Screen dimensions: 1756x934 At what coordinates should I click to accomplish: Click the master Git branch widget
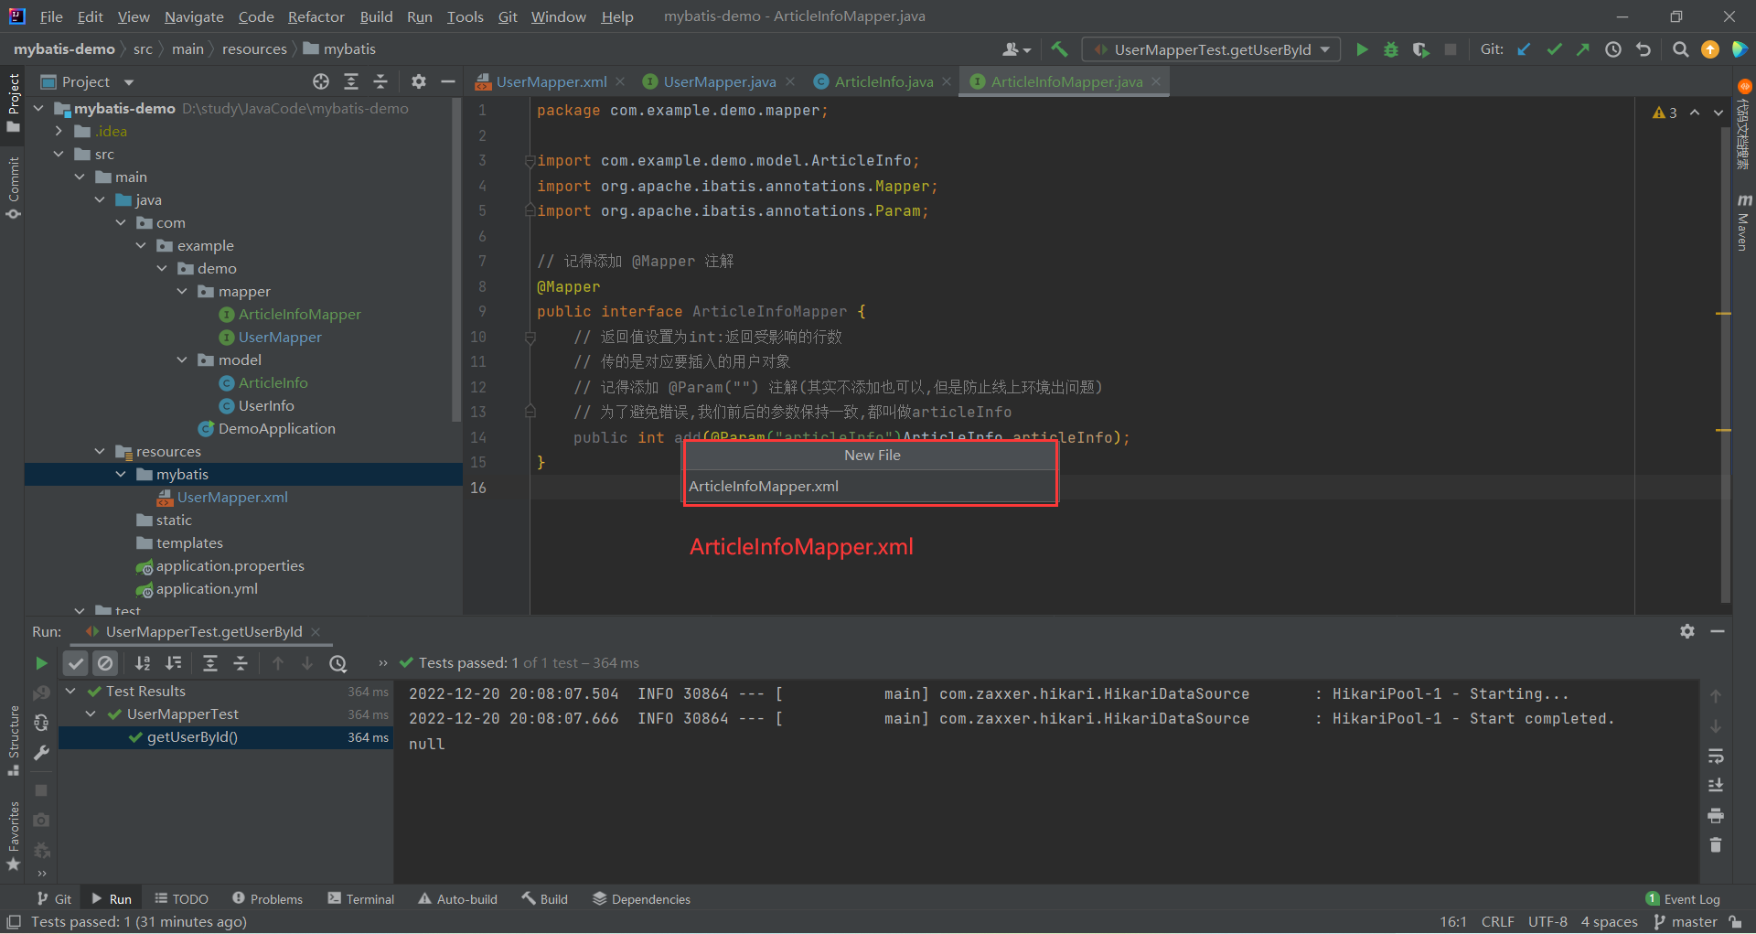(1686, 921)
